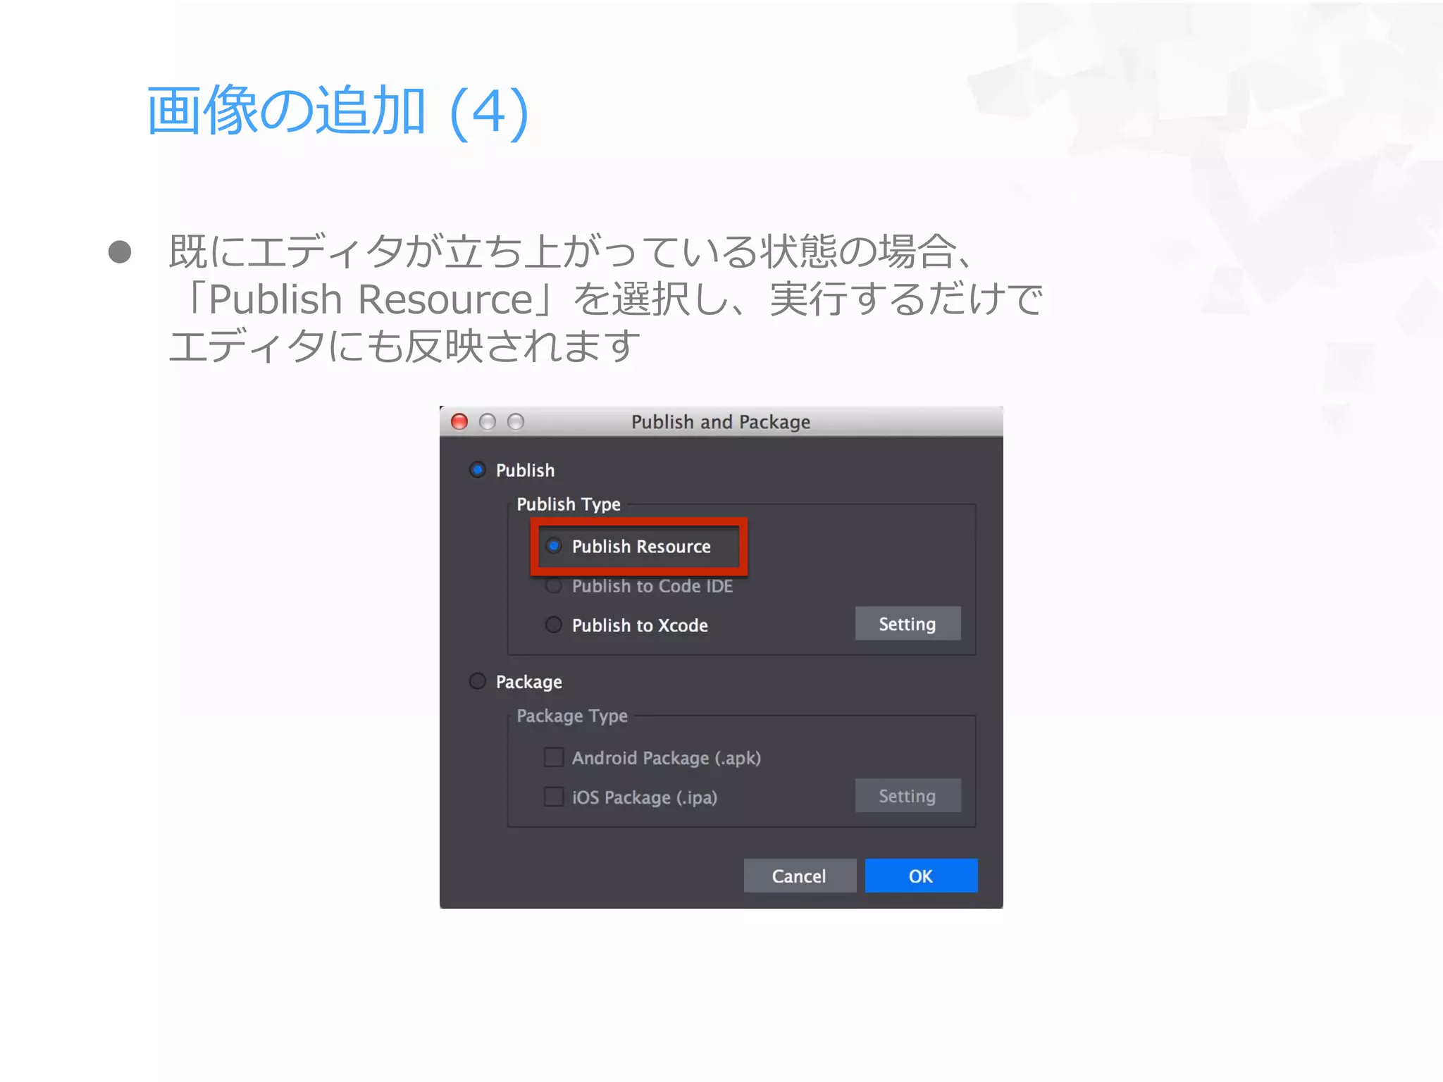The width and height of the screenshot is (1443, 1082).
Task: Check Android Package (.apk) checkbox
Action: coord(554,757)
